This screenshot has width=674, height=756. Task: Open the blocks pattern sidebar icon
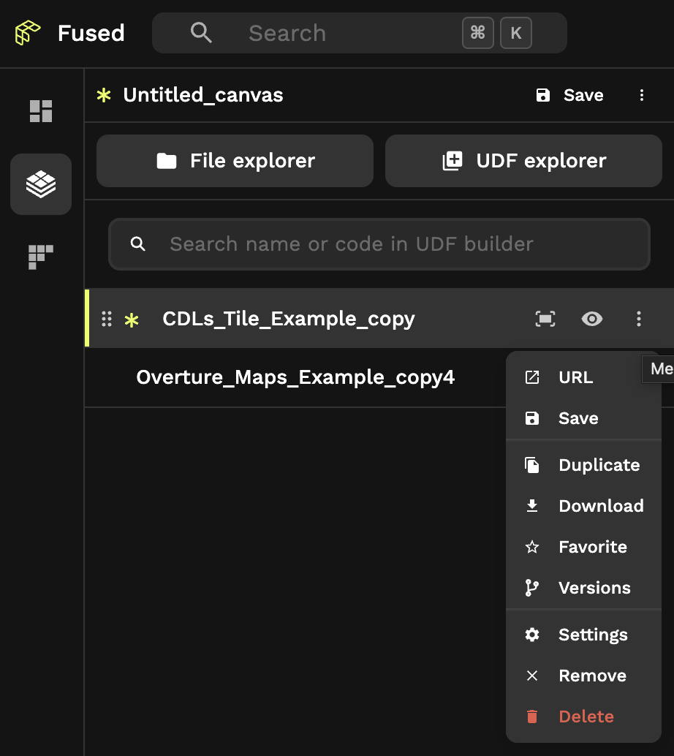41,257
